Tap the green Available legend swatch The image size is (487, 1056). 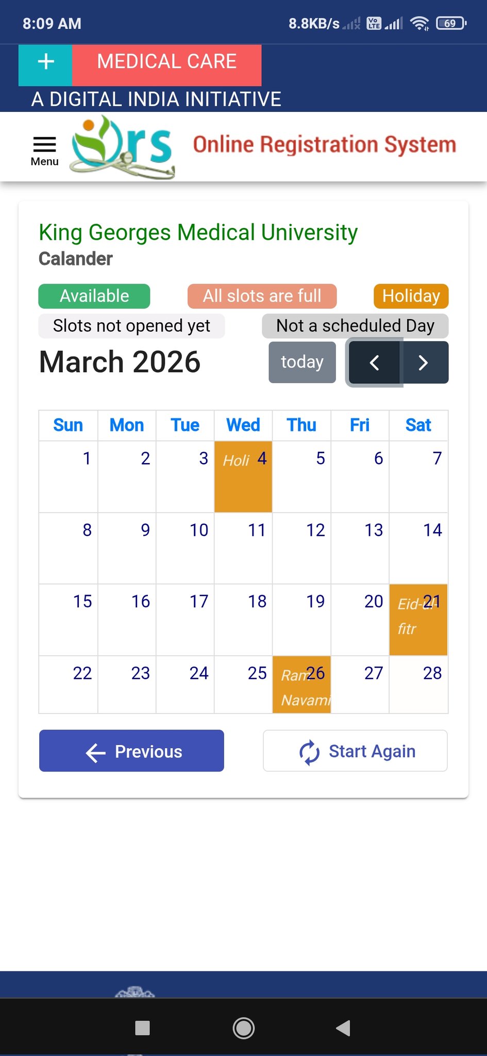[x=94, y=296]
